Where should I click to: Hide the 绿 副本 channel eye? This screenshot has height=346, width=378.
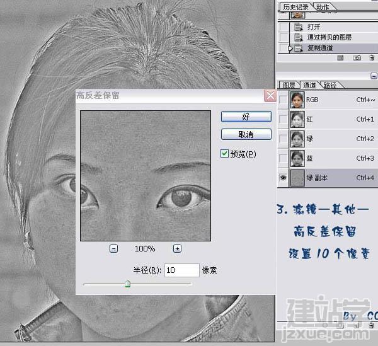[283, 178]
